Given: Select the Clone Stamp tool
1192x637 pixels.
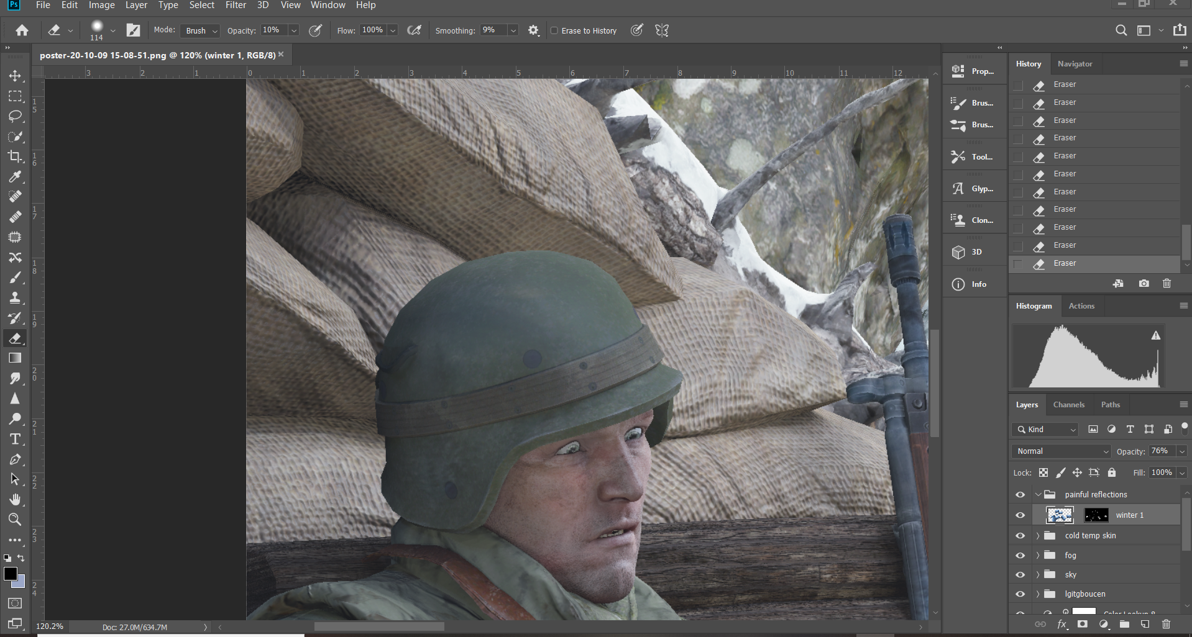Looking at the screenshot, I should click(15, 297).
